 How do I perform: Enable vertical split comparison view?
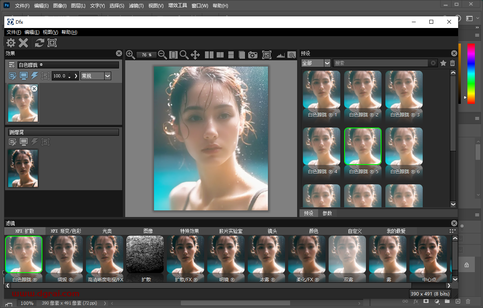click(220, 55)
